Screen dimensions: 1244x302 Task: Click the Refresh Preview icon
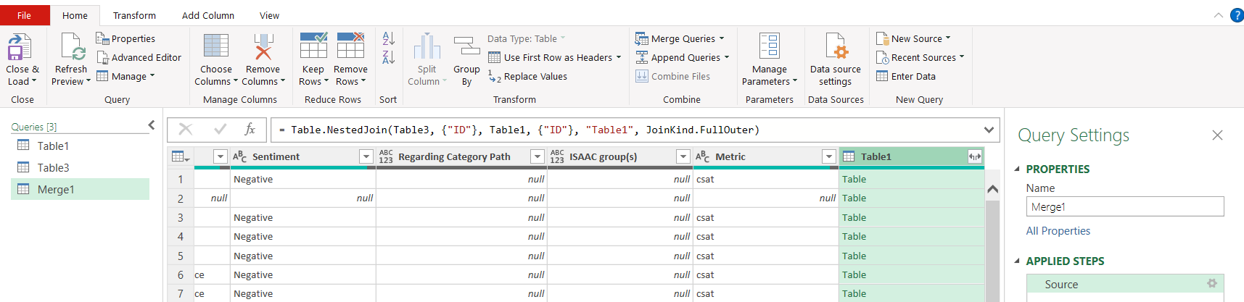pyautogui.click(x=72, y=47)
